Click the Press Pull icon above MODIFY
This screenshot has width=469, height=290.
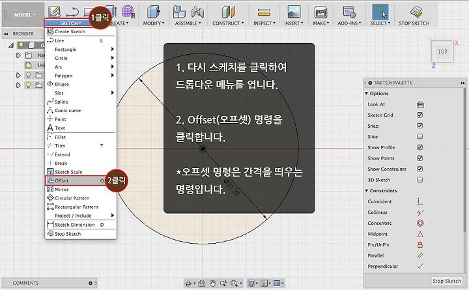[x=154, y=12]
